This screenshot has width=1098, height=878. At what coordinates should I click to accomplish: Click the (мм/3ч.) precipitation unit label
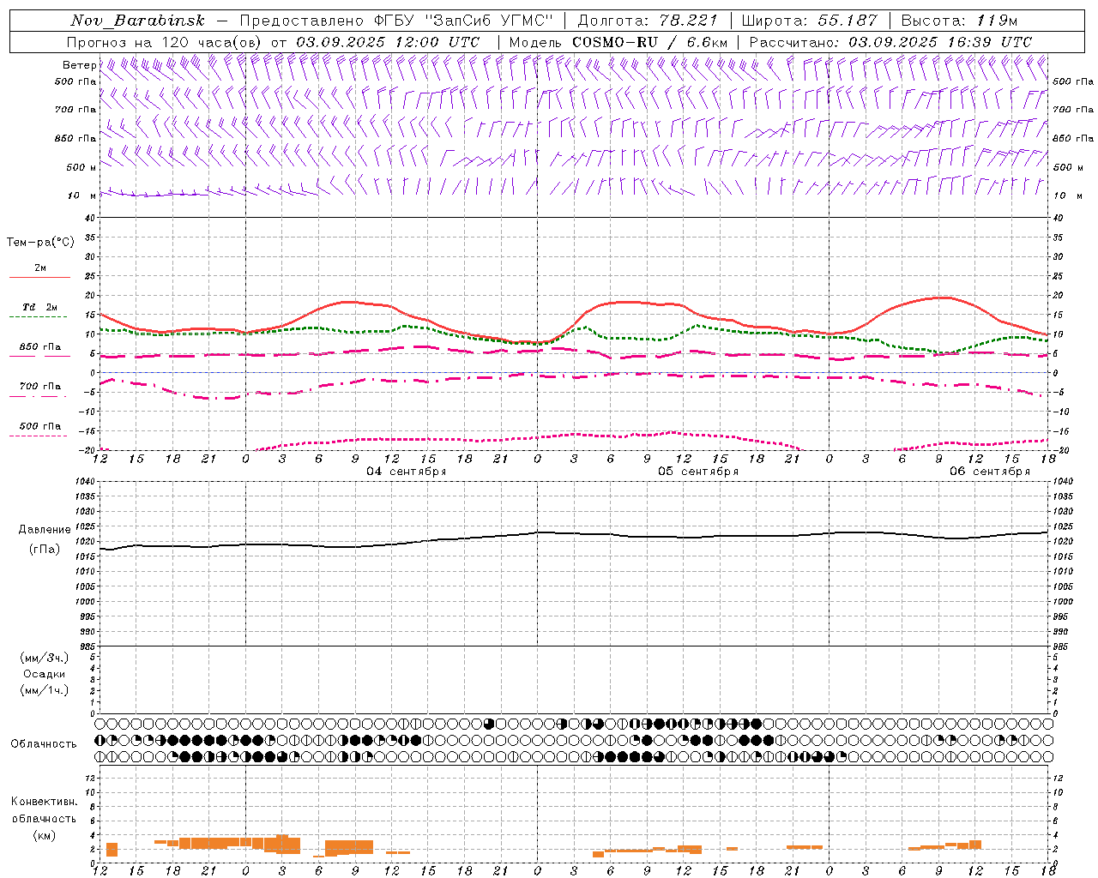tap(44, 658)
